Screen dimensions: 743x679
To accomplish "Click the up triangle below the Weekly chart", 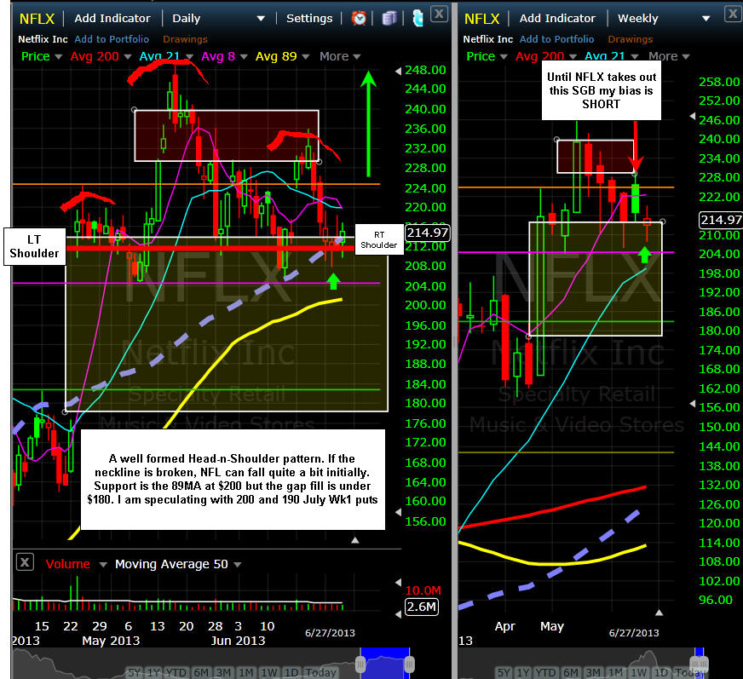I will (x=659, y=613).
